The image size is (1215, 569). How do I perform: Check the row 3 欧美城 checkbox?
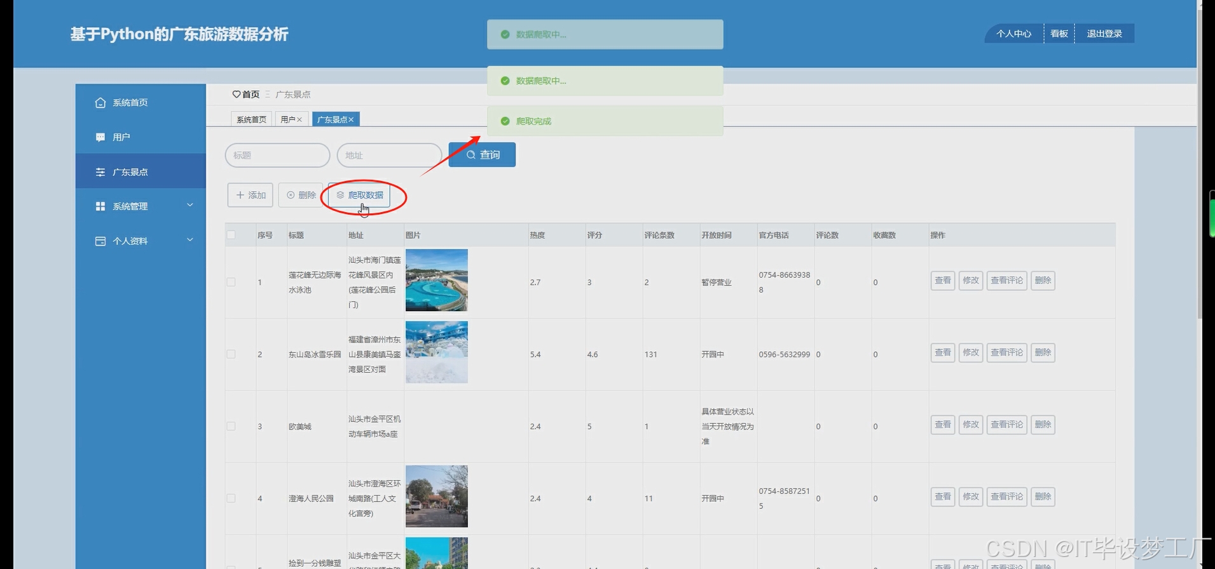(231, 426)
